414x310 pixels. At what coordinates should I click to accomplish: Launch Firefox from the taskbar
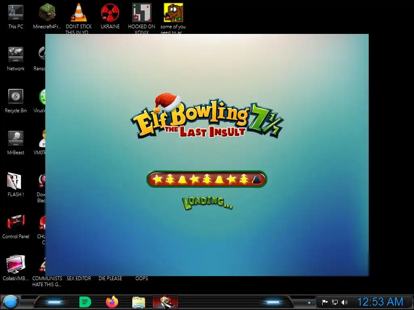click(x=112, y=302)
